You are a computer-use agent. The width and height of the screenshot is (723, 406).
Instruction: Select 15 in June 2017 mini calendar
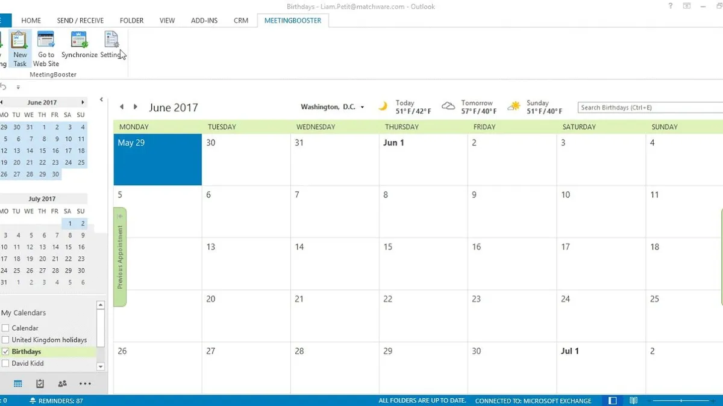pyautogui.click(x=42, y=151)
